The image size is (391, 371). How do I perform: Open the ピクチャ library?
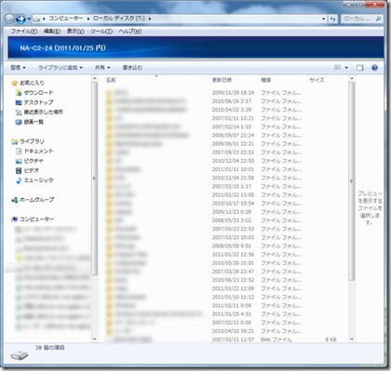(34, 161)
